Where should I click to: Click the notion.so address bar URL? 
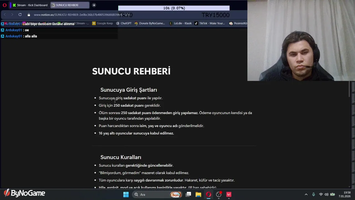[82, 15]
